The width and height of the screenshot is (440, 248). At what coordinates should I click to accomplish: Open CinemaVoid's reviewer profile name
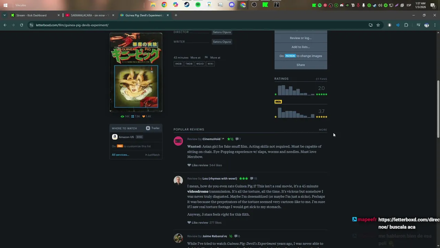pos(211,139)
